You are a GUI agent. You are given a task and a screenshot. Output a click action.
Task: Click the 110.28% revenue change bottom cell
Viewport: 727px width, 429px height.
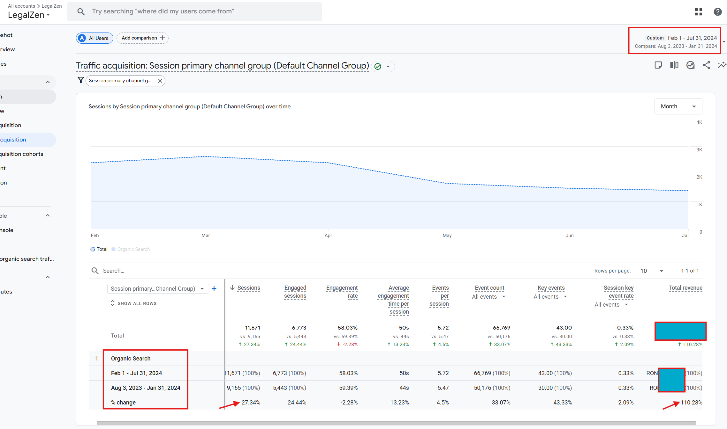coord(691,403)
